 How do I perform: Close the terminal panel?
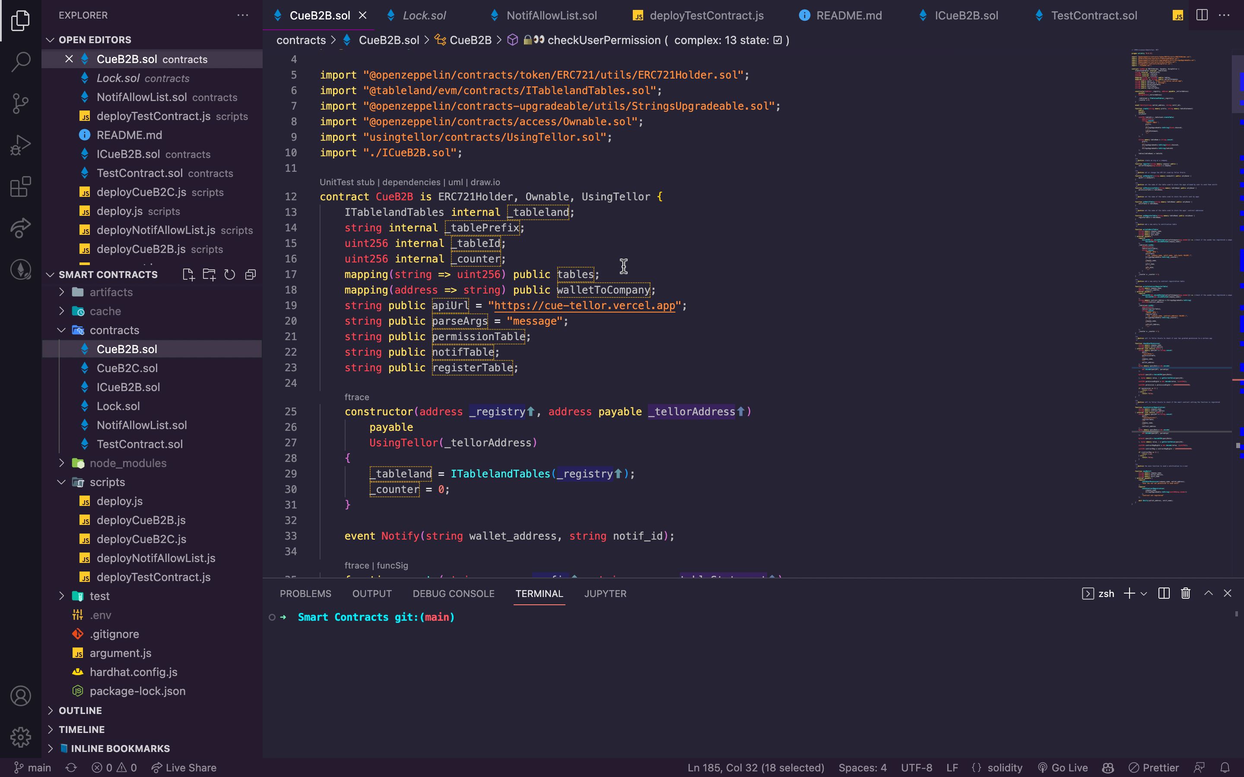[x=1228, y=594]
